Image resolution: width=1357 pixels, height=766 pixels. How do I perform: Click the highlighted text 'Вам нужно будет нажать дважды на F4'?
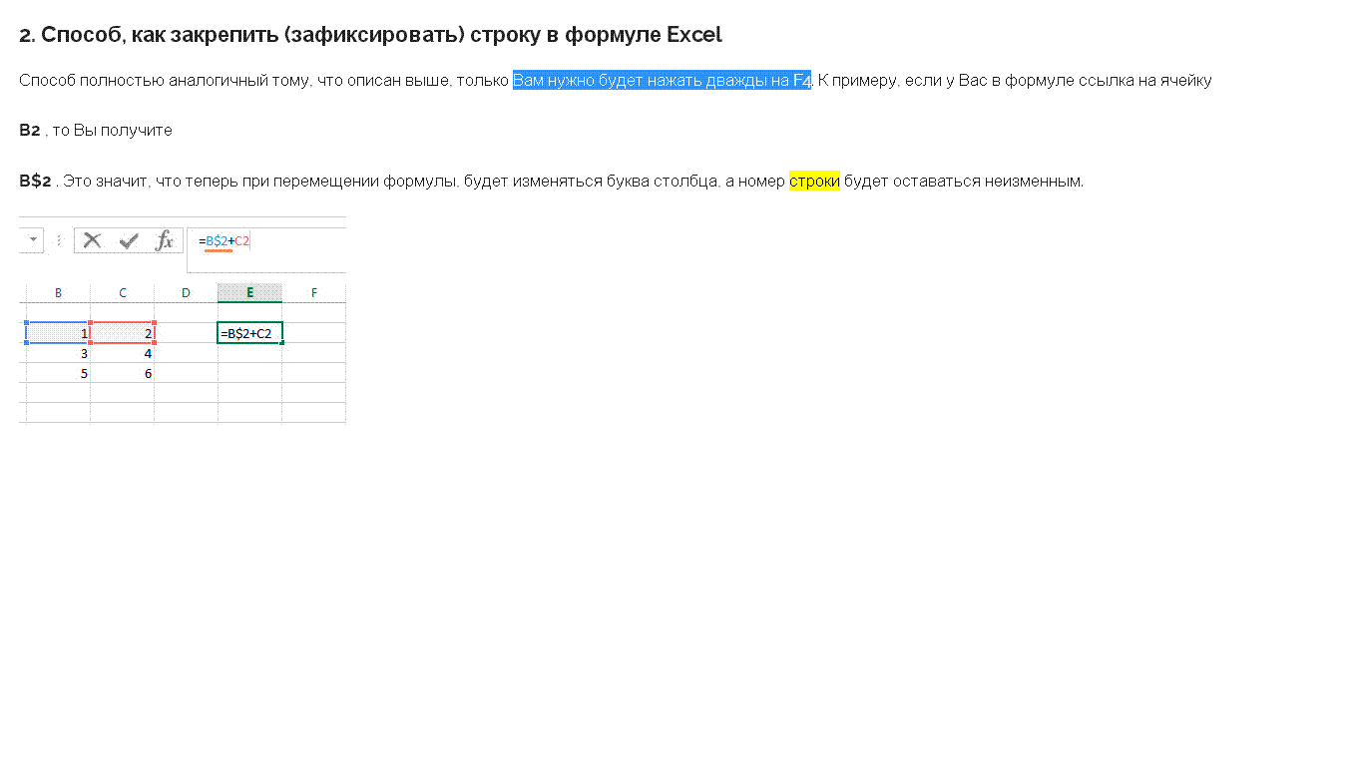click(662, 81)
